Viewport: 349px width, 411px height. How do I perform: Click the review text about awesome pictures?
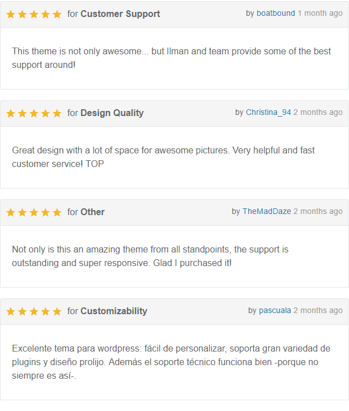[x=163, y=157]
